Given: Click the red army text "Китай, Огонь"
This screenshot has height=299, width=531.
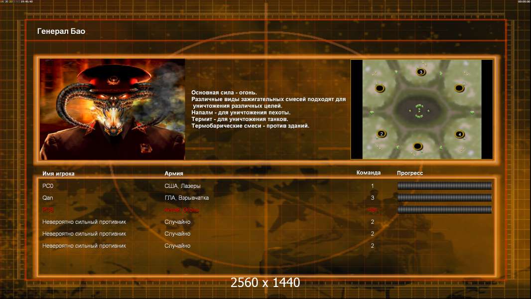Looking at the screenshot, I should click(x=181, y=210).
